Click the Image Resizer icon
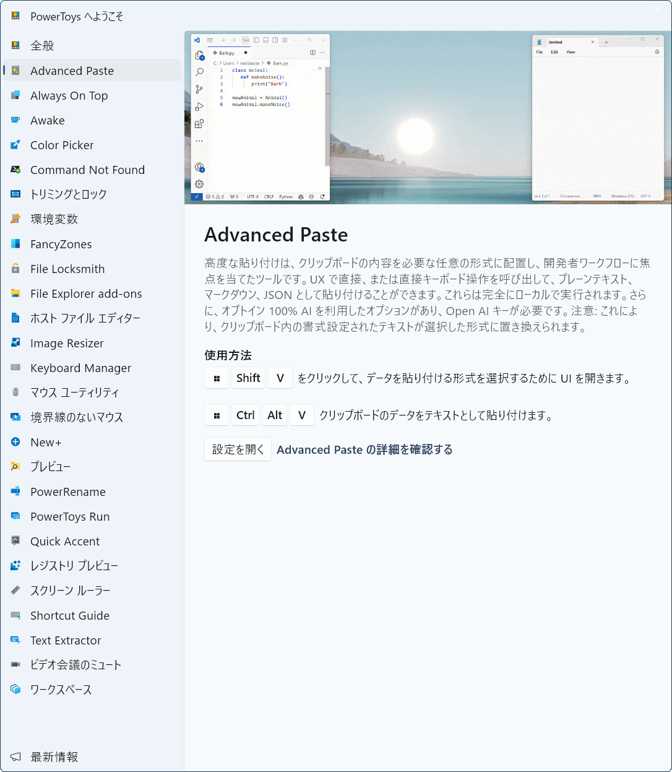Image resolution: width=672 pixels, height=772 pixels. (15, 343)
